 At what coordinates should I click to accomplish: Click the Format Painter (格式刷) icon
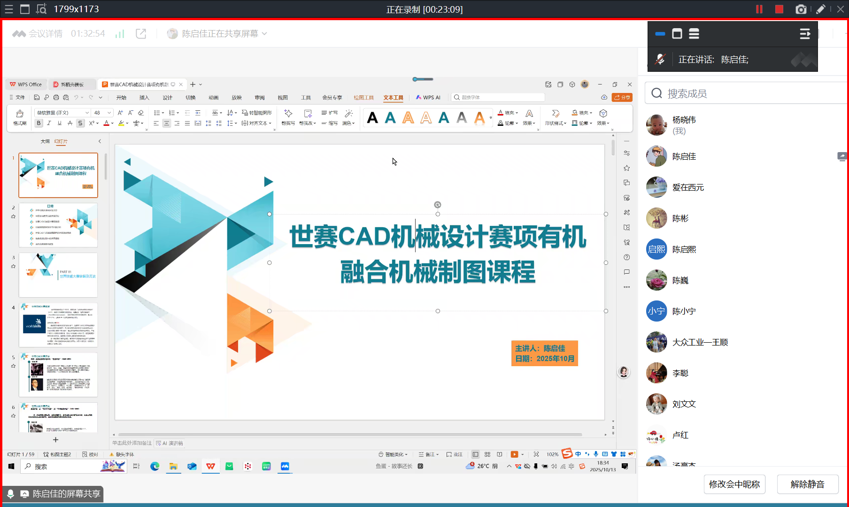(x=20, y=117)
